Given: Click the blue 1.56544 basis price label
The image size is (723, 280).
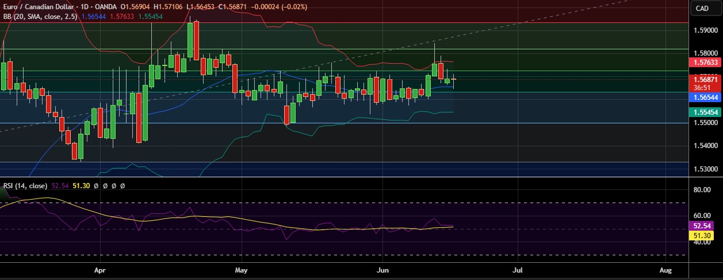Looking at the screenshot, I should click(x=705, y=98).
